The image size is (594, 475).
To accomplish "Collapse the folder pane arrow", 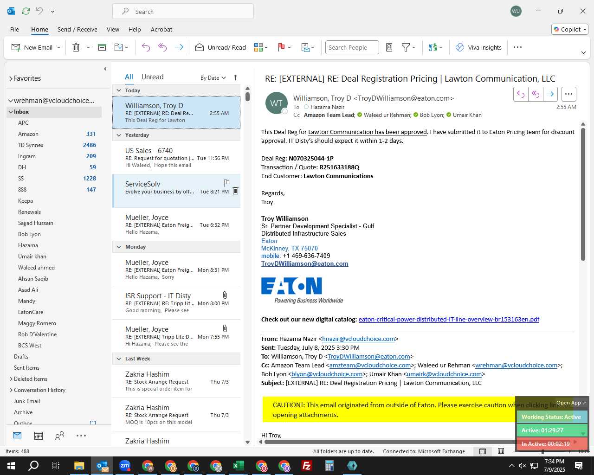I will click(x=105, y=69).
